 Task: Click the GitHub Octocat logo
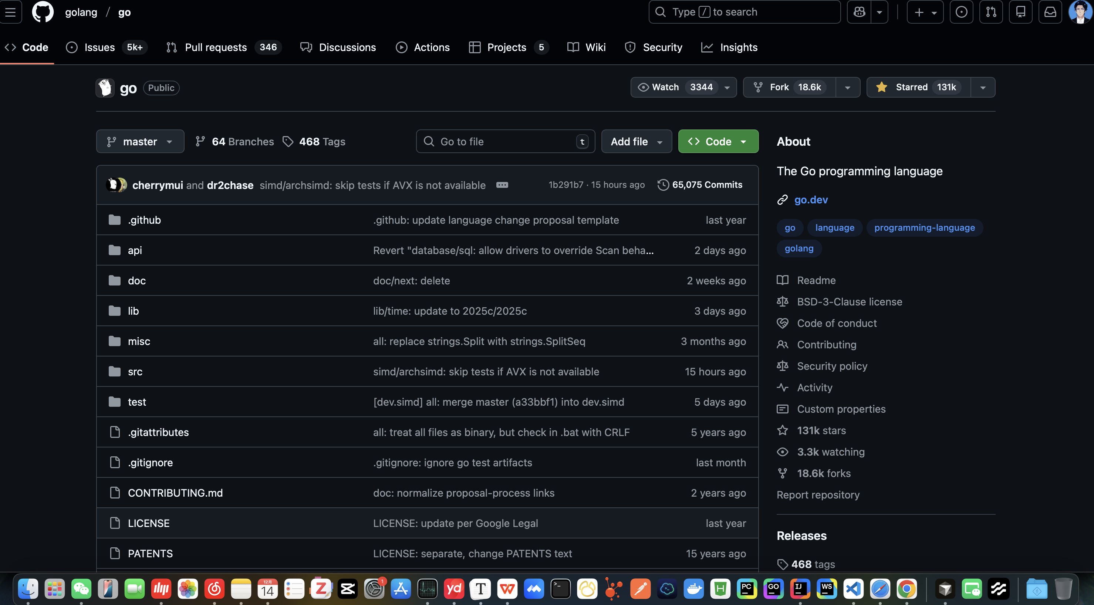(x=43, y=12)
